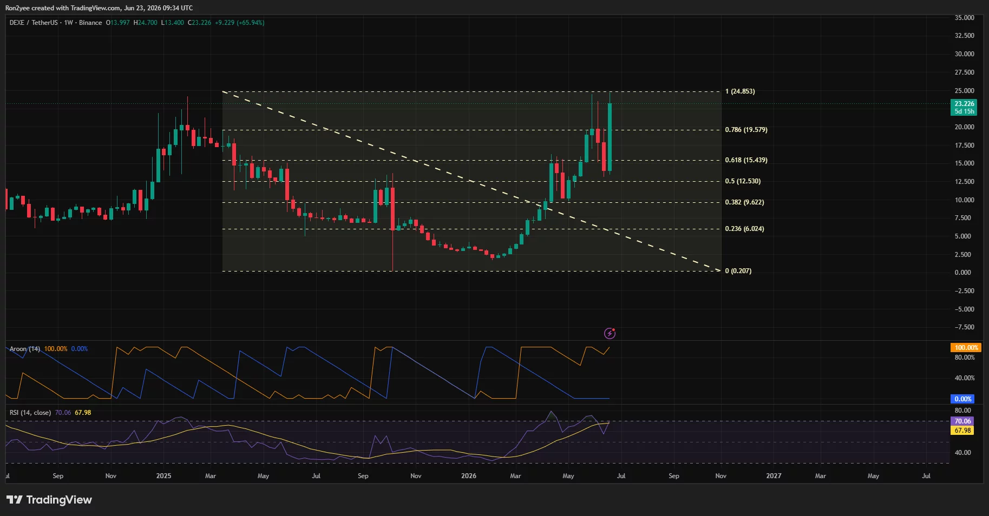Screen dimensions: 989x516
Task: Click the 35.000 price axis label
Action: click(964, 18)
